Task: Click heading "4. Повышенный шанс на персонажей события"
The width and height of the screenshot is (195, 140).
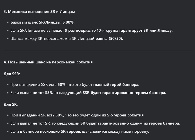Action: point(48,62)
